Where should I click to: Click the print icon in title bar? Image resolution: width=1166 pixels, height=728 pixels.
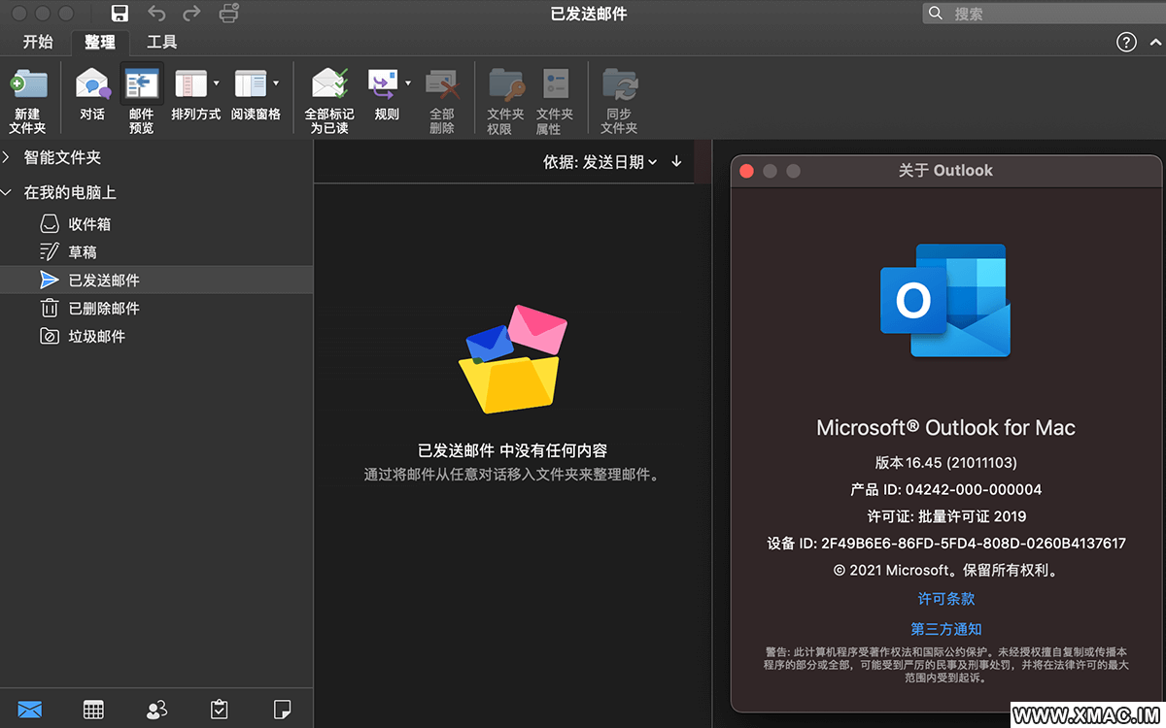point(228,14)
